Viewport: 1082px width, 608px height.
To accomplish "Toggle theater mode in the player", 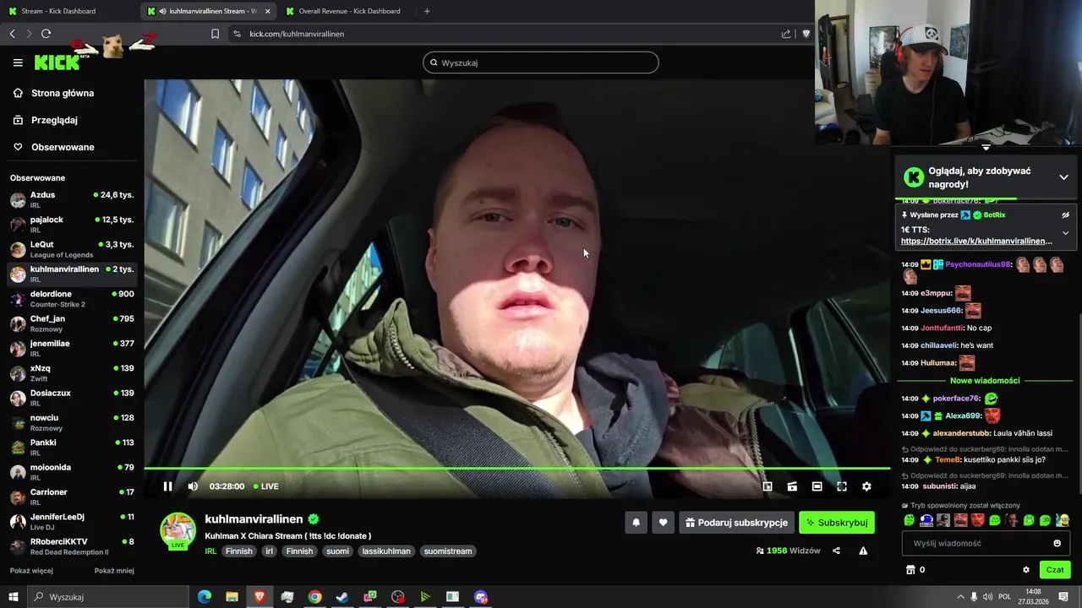I will point(817,486).
